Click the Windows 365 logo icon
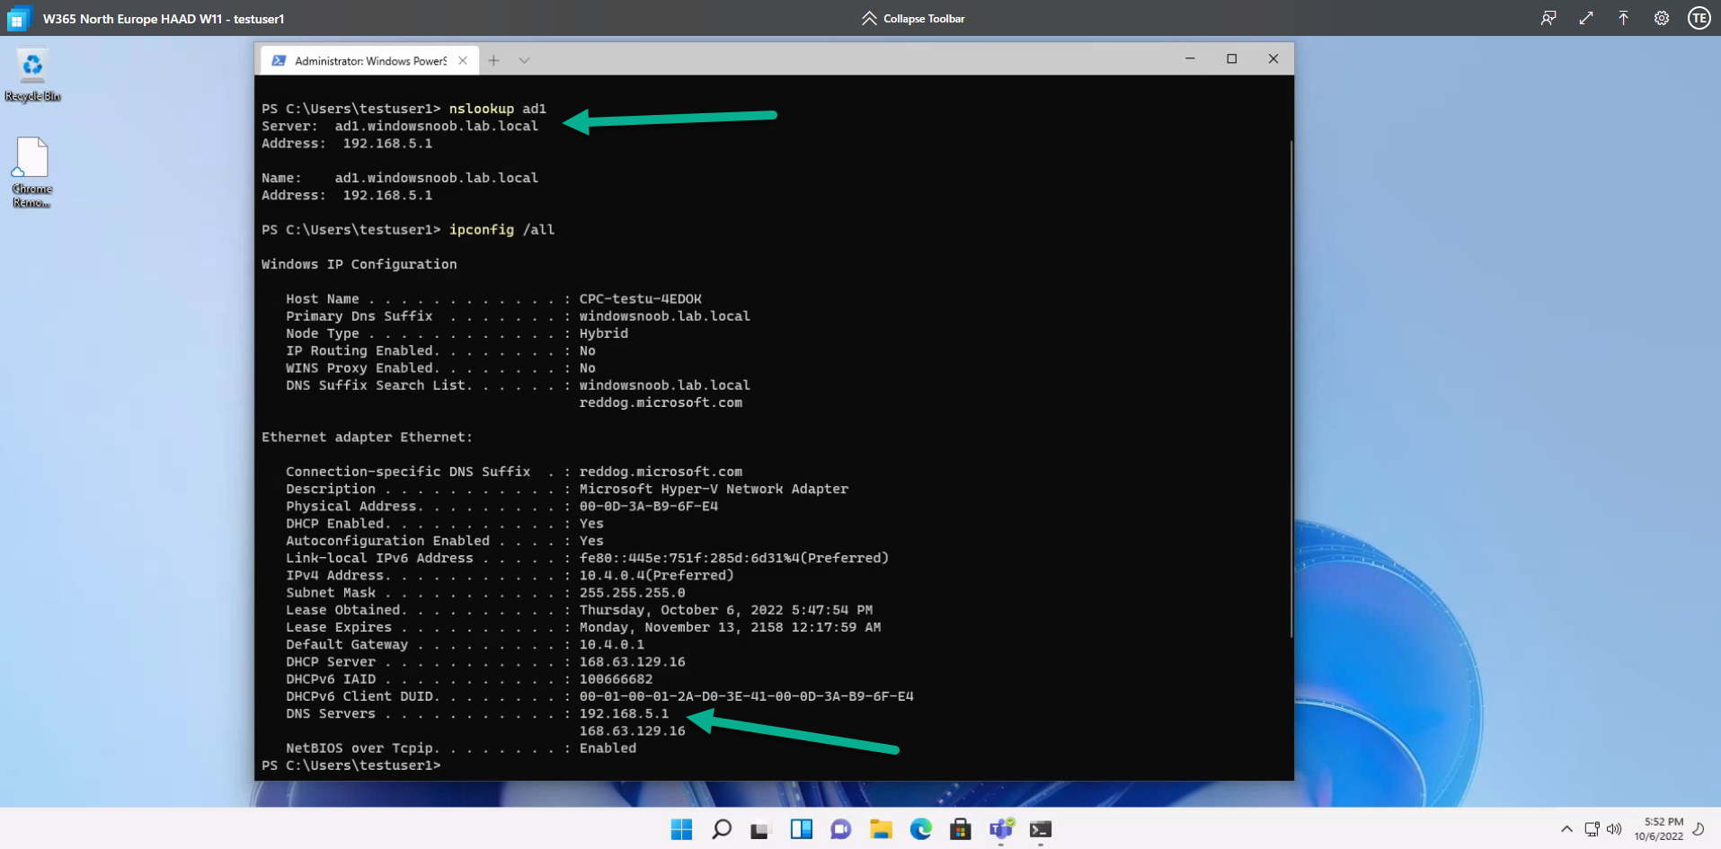1721x849 pixels. click(x=18, y=18)
